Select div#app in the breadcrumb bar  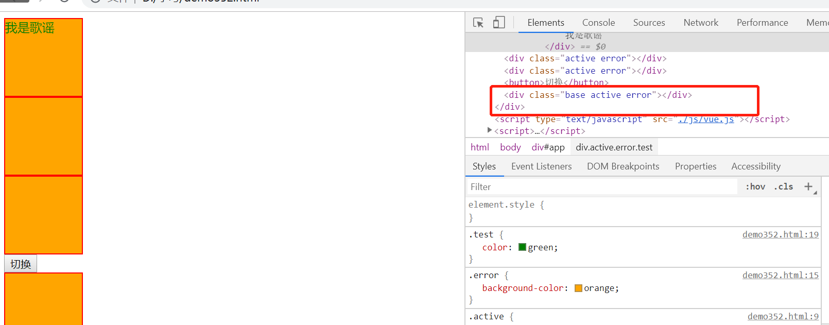coord(548,147)
